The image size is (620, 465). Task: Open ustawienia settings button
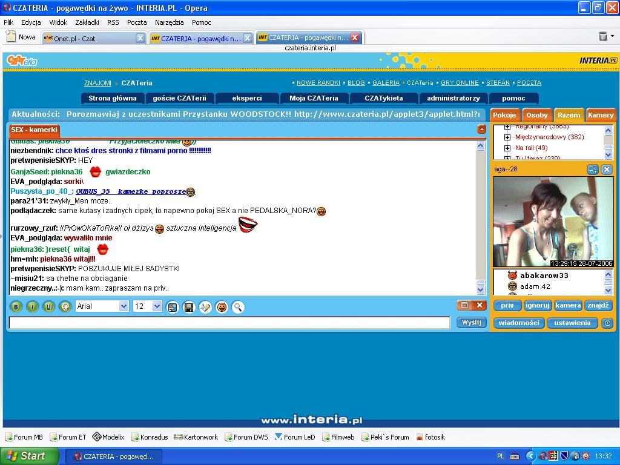572,323
